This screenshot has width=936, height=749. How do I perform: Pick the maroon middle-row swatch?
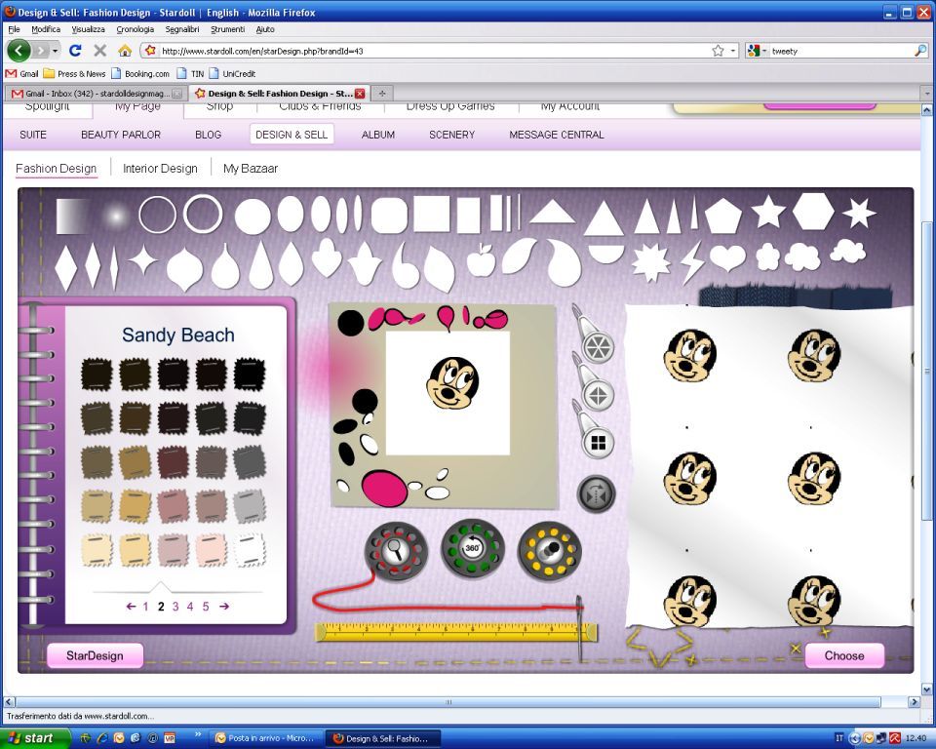pos(174,462)
